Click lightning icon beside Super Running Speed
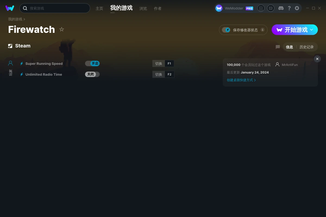The height and width of the screenshot is (217, 326). click(22, 63)
